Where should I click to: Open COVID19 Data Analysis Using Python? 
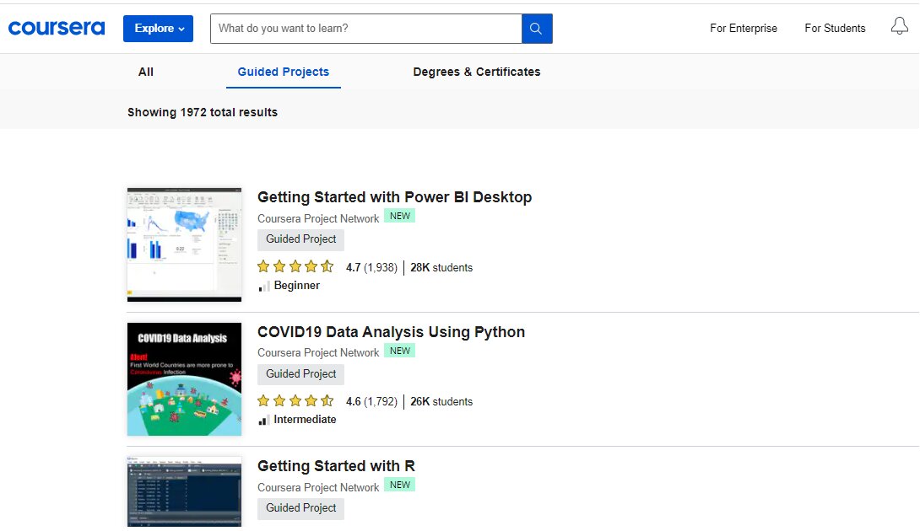point(391,332)
